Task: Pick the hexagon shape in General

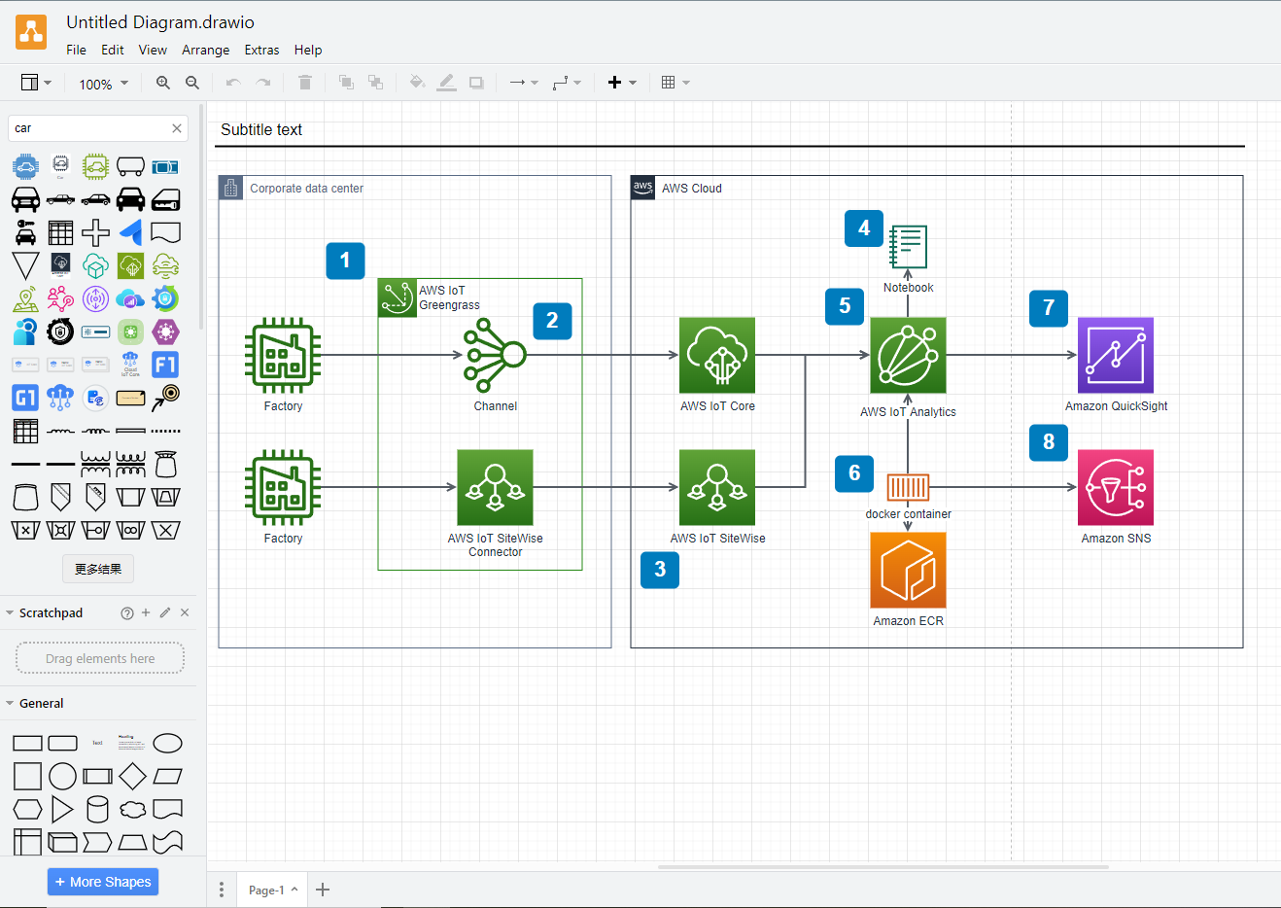Action: (x=27, y=809)
